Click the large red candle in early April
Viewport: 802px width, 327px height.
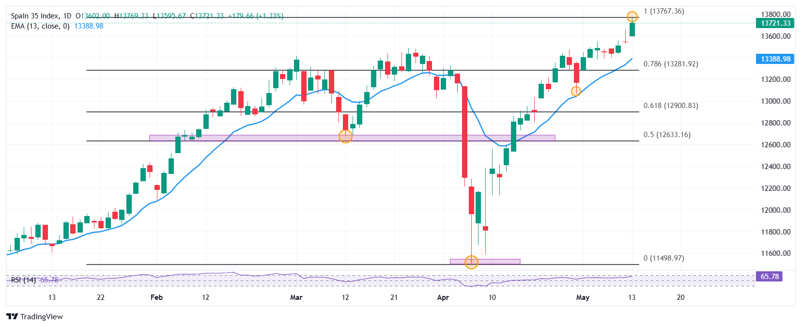point(464,132)
